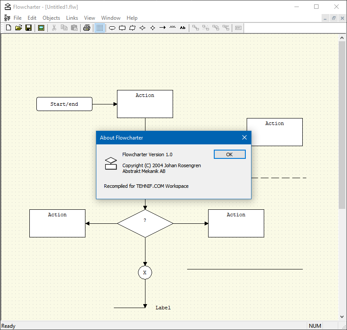Select the Action rectangle shape tool

pyautogui.click(x=122, y=28)
